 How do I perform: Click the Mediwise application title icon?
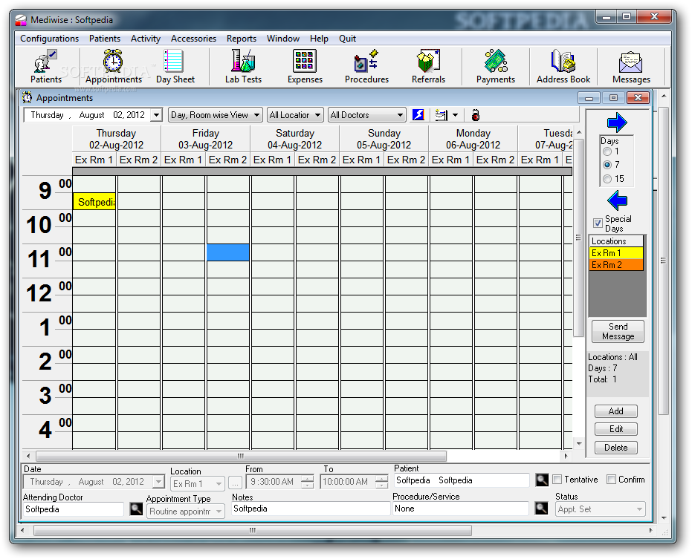pos(21,20)
